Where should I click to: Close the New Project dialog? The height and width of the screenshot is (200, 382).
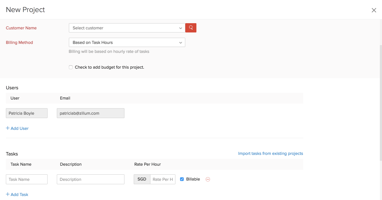(x=374, y=10)
